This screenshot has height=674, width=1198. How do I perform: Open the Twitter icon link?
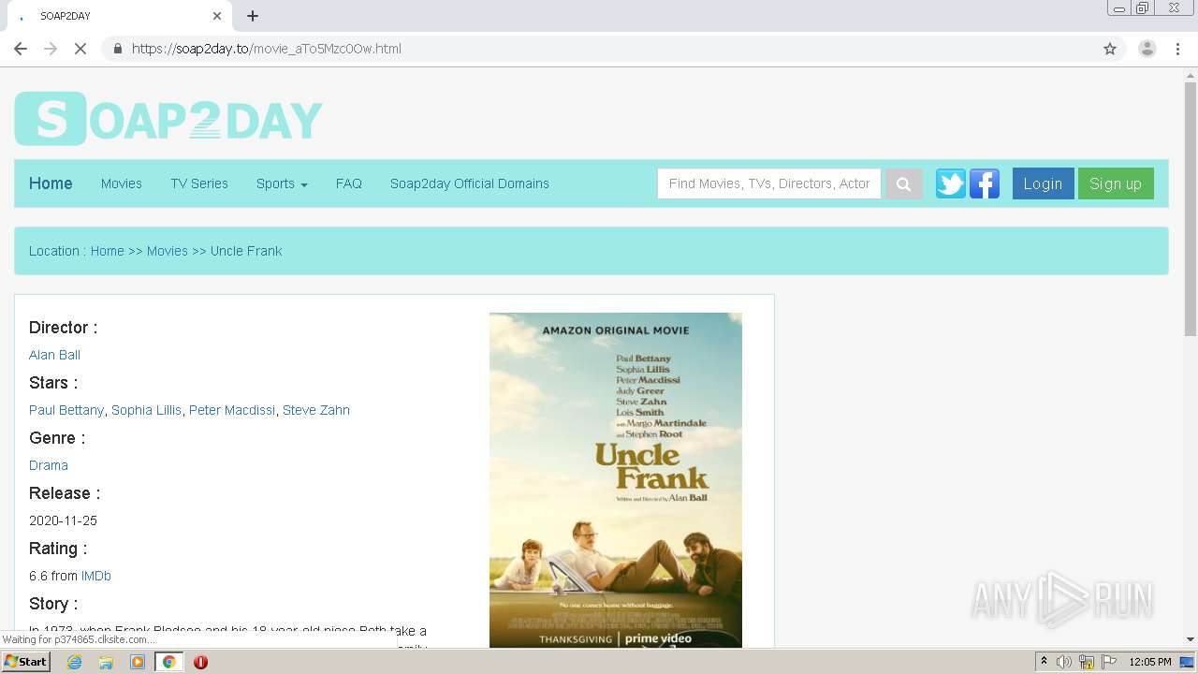(950, 183)
